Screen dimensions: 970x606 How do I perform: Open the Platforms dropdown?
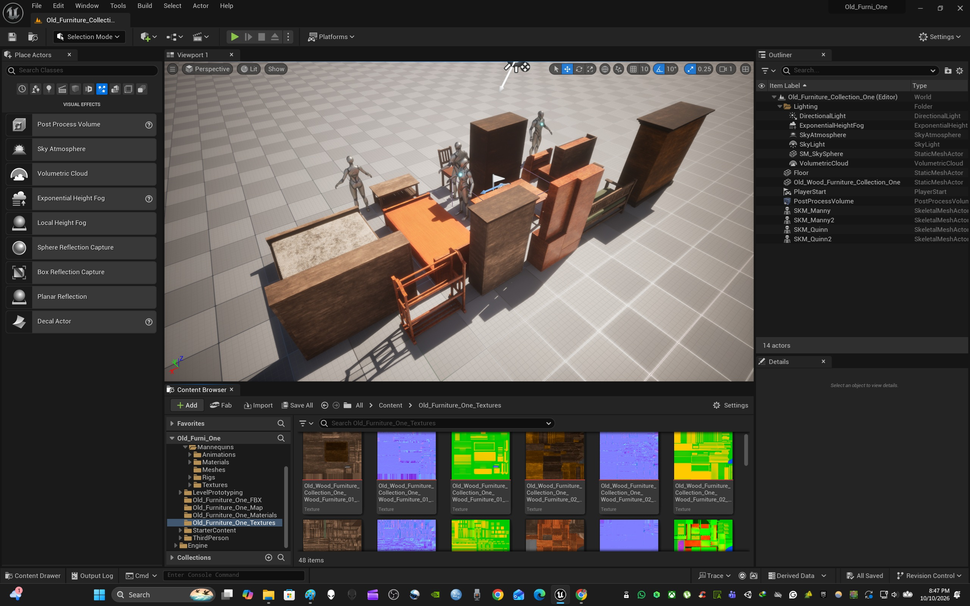[331, 37]
